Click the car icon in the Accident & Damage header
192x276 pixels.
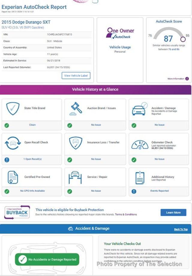tap(70, 229)
